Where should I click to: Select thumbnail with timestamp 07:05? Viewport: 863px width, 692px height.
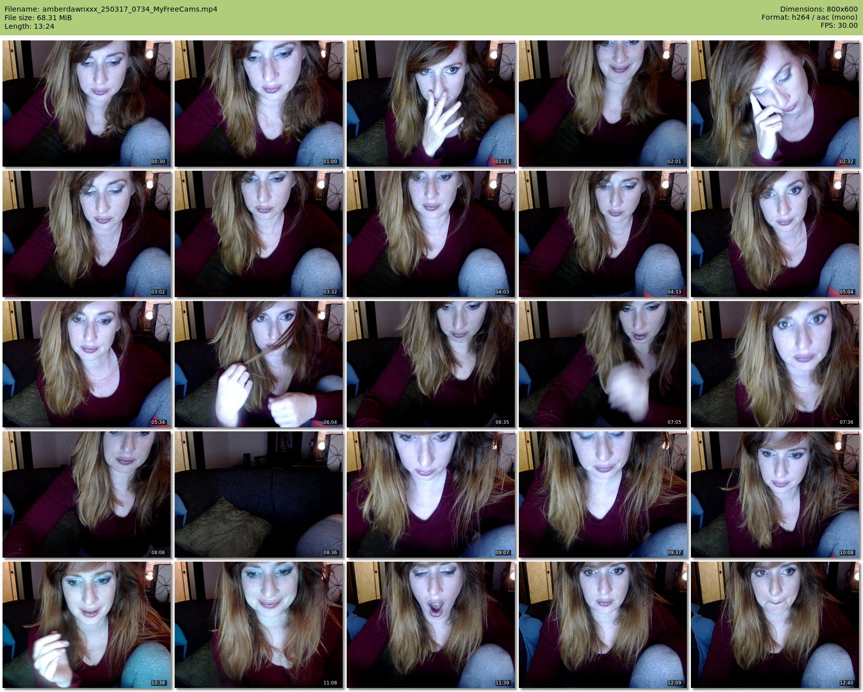603,364
